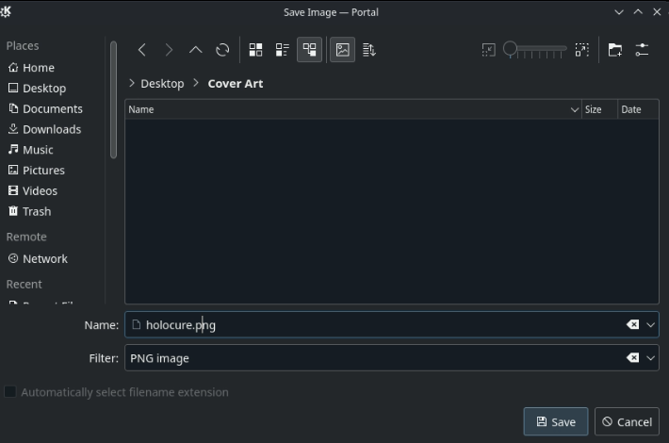Image resolution: width=669 pixels, height=443 pixels.
Task: Open the dialog options settings icon
Action: [x=642, y=50]
